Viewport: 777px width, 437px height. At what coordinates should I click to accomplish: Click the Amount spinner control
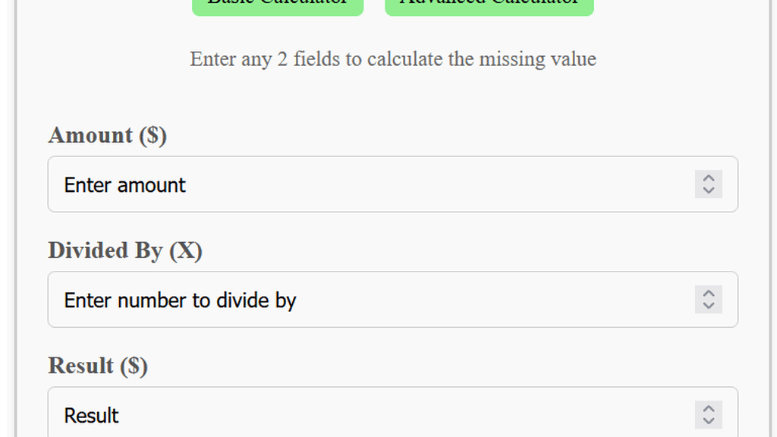tap(708, 184)
